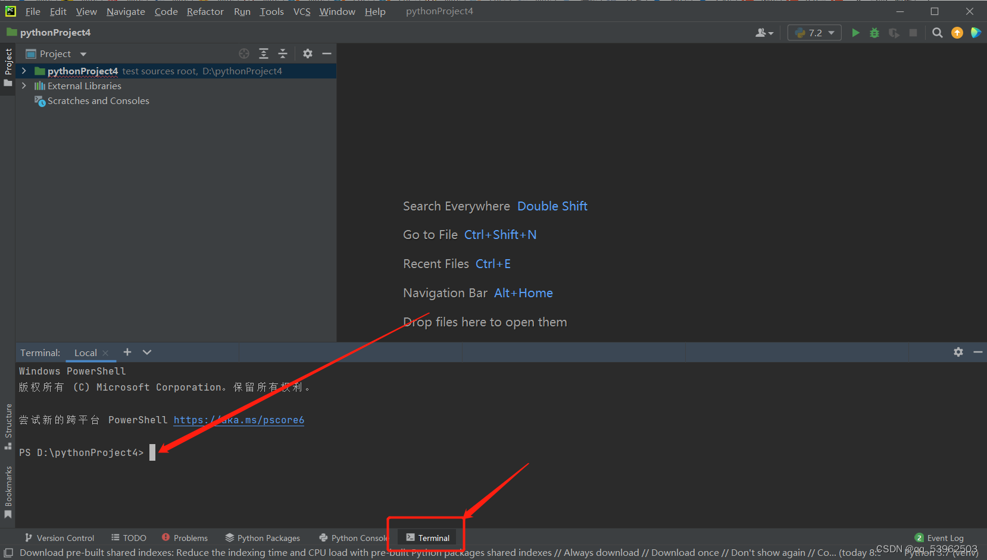This screenshot has height=560, width=987.
Task: Toggle Structure sidebar tab
Action: [x=8, y=426]
